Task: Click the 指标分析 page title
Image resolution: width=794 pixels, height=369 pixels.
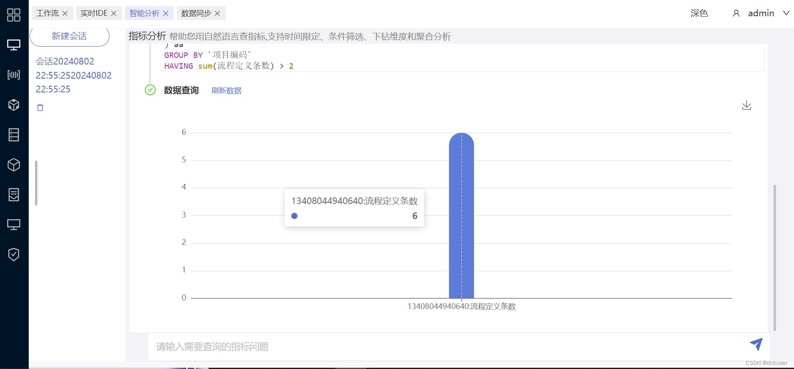Action: tap(147, 36)
